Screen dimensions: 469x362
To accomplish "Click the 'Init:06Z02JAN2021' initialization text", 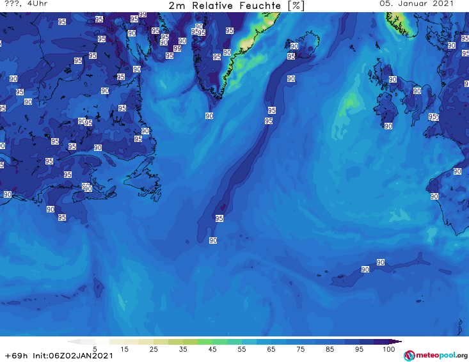I will (x=73, y=356).
